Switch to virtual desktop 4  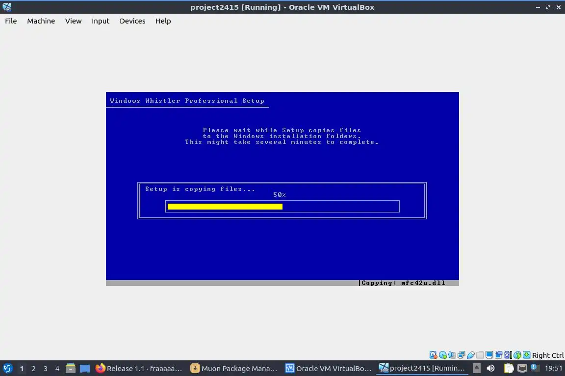tap(57, 369)
